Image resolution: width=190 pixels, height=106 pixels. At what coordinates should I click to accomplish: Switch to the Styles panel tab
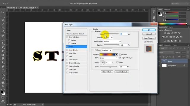[x=171, y=27]
